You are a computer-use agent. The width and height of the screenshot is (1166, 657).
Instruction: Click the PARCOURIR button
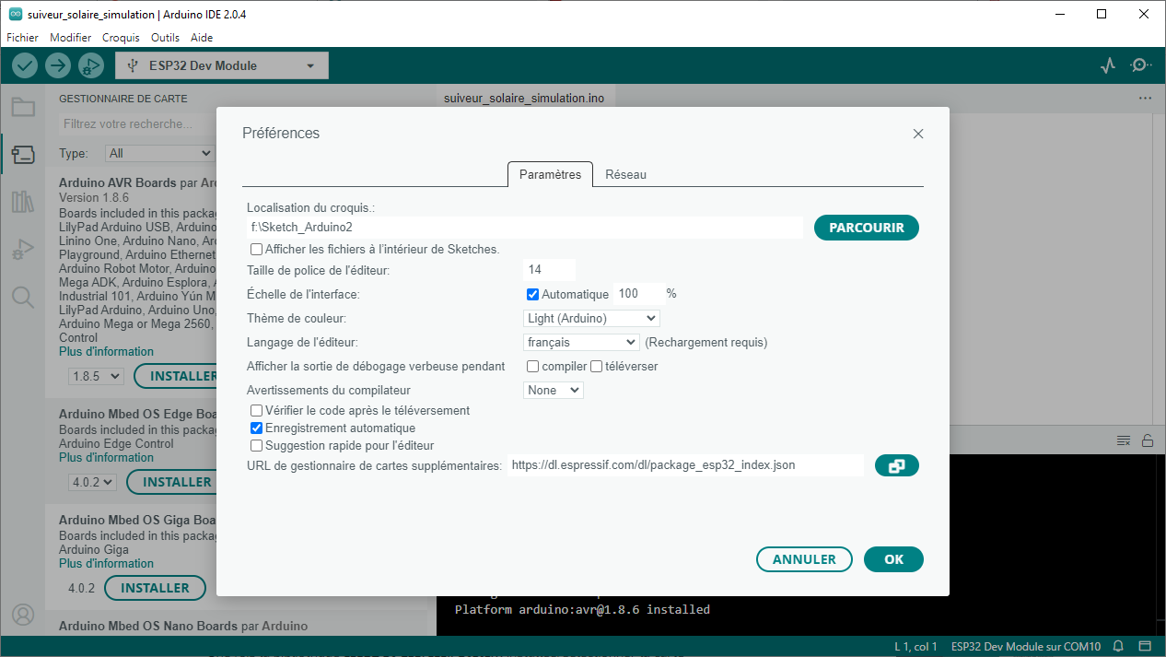867,228
